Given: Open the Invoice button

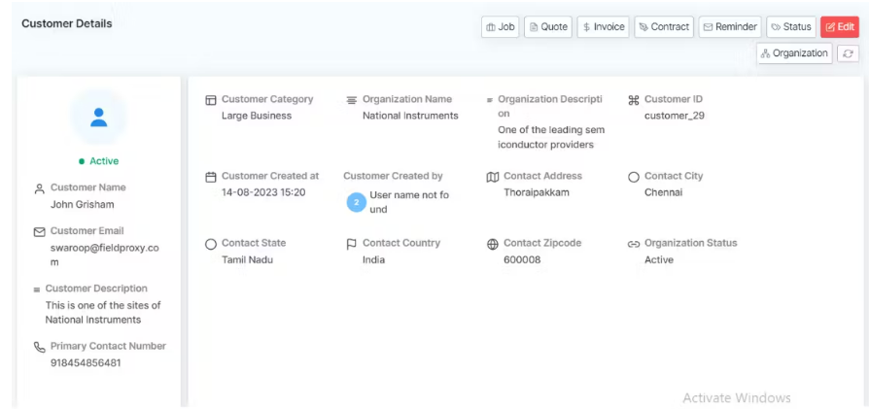Looking at the screenshot, I should click(604, 27).
